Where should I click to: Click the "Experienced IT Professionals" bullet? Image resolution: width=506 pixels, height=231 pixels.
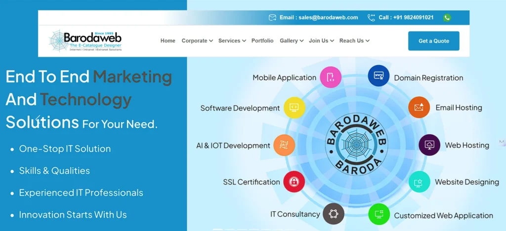tap(81, 192)
